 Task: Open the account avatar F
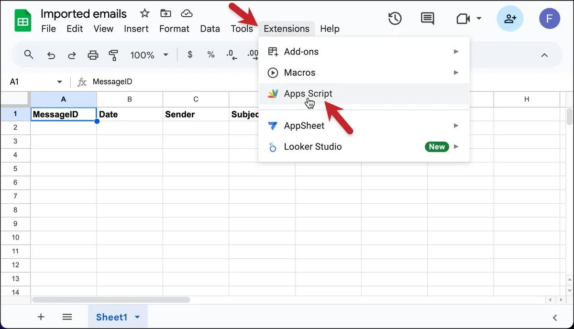[x=549, y=19]
